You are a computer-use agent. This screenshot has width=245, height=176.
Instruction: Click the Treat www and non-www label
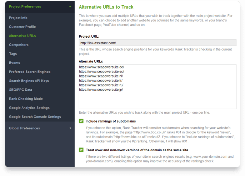137,150
